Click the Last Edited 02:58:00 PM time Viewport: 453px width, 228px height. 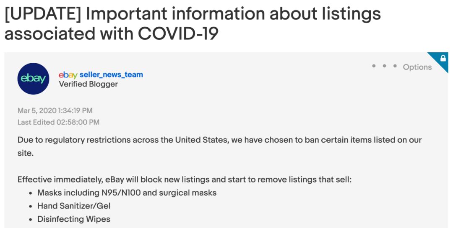tap(58, 122)
